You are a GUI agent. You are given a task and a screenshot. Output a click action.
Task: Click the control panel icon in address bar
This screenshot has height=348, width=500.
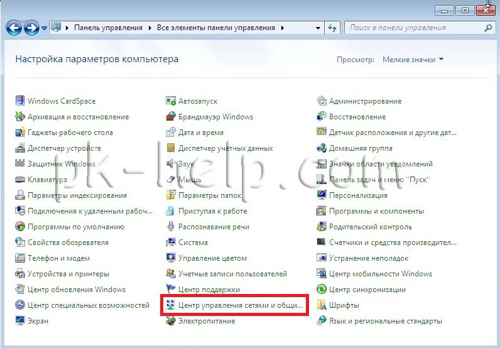56,28
